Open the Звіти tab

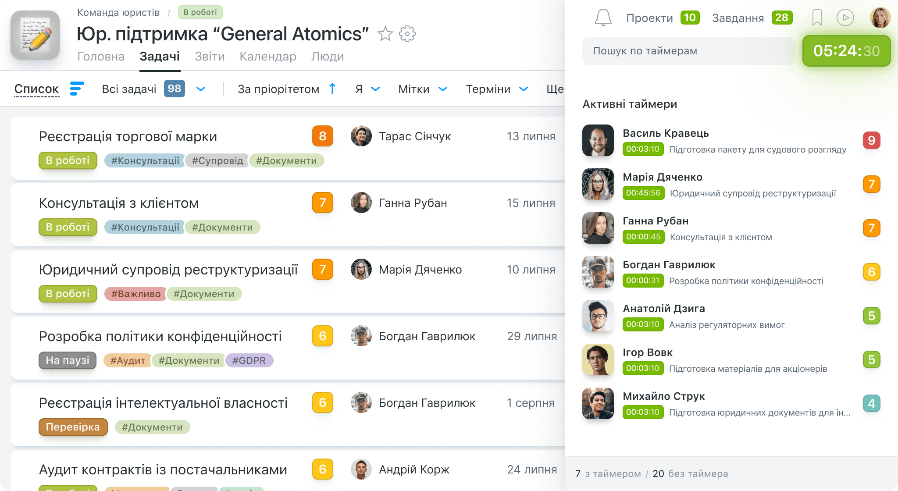(x=210, y=57)
